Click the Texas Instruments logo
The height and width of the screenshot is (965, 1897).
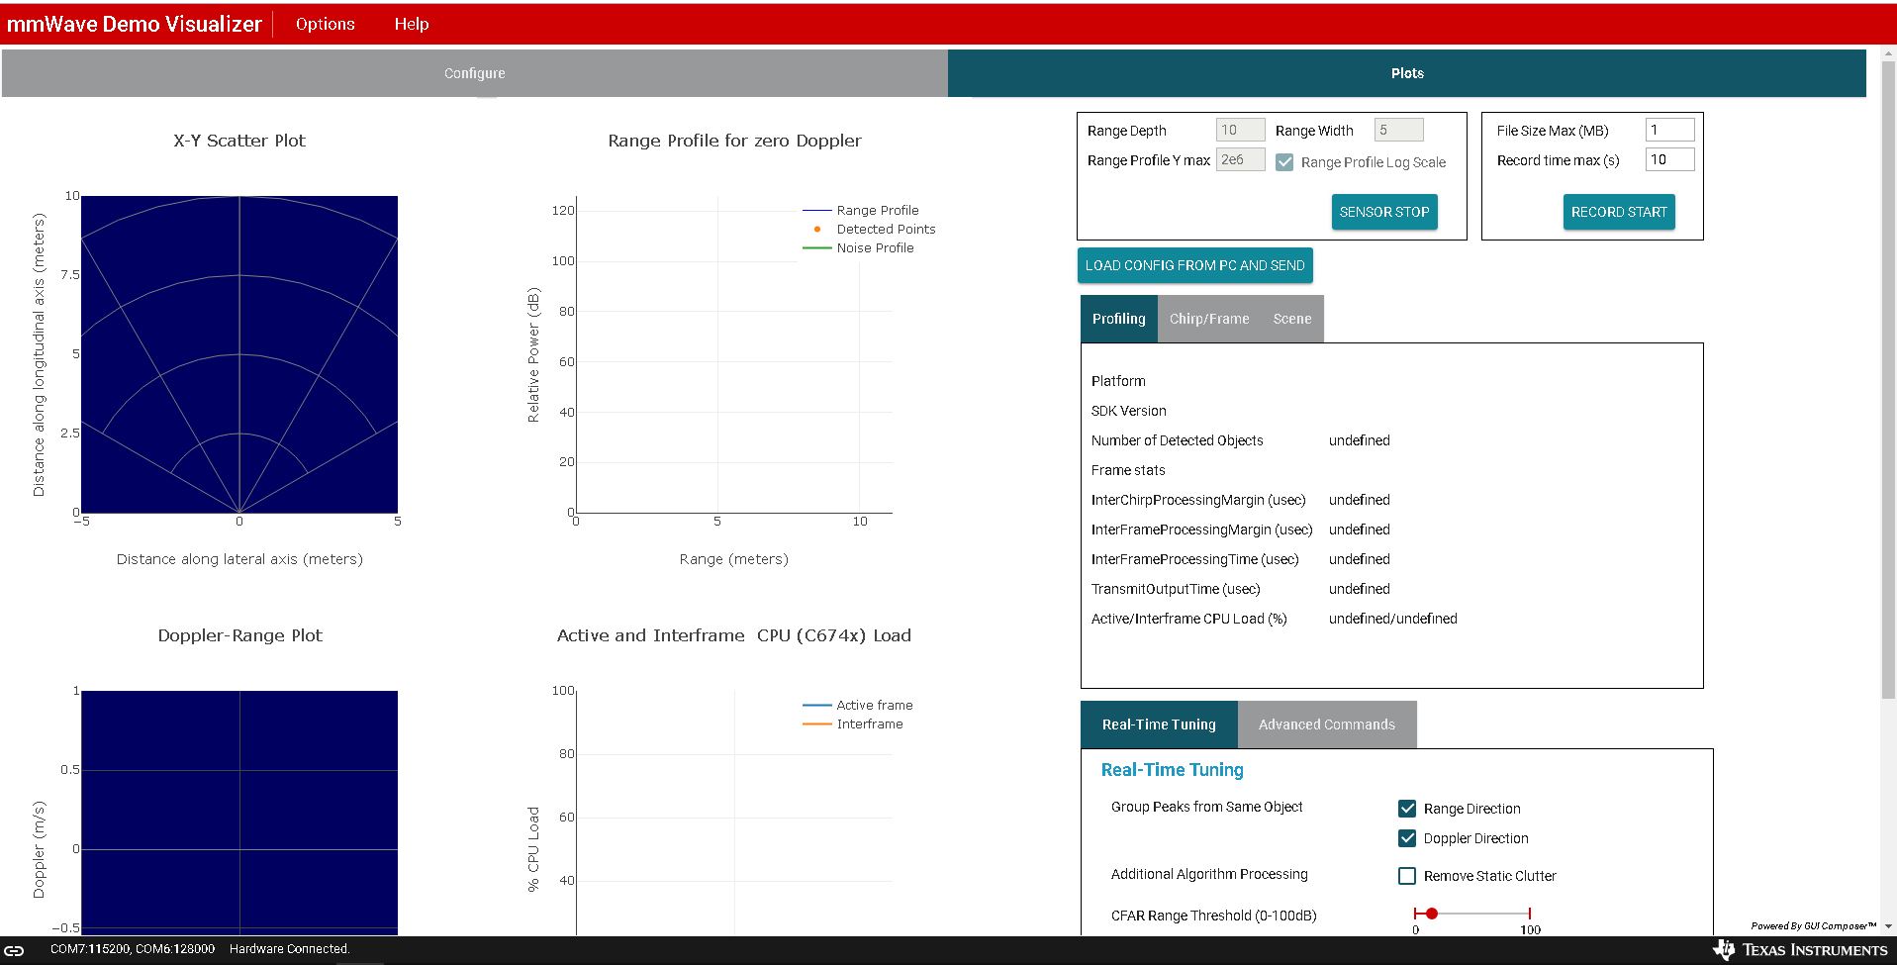coord(1801,950)
